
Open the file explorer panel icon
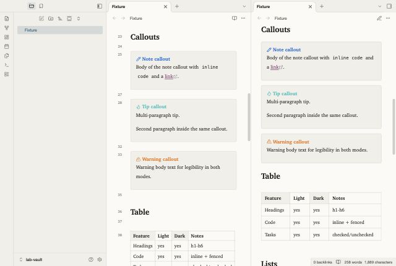pyautogui.click(x=32, y=6)
